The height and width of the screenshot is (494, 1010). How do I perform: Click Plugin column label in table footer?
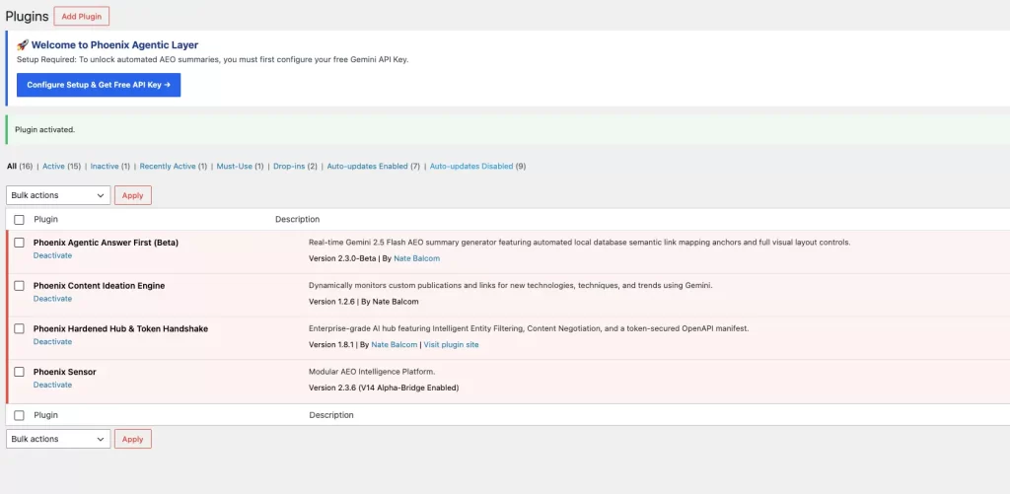click(x=45, y=415)
